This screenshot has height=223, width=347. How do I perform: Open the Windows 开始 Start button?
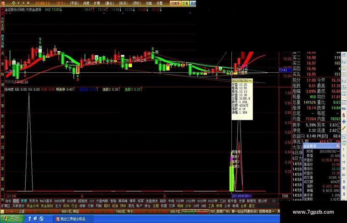point(11,218)
